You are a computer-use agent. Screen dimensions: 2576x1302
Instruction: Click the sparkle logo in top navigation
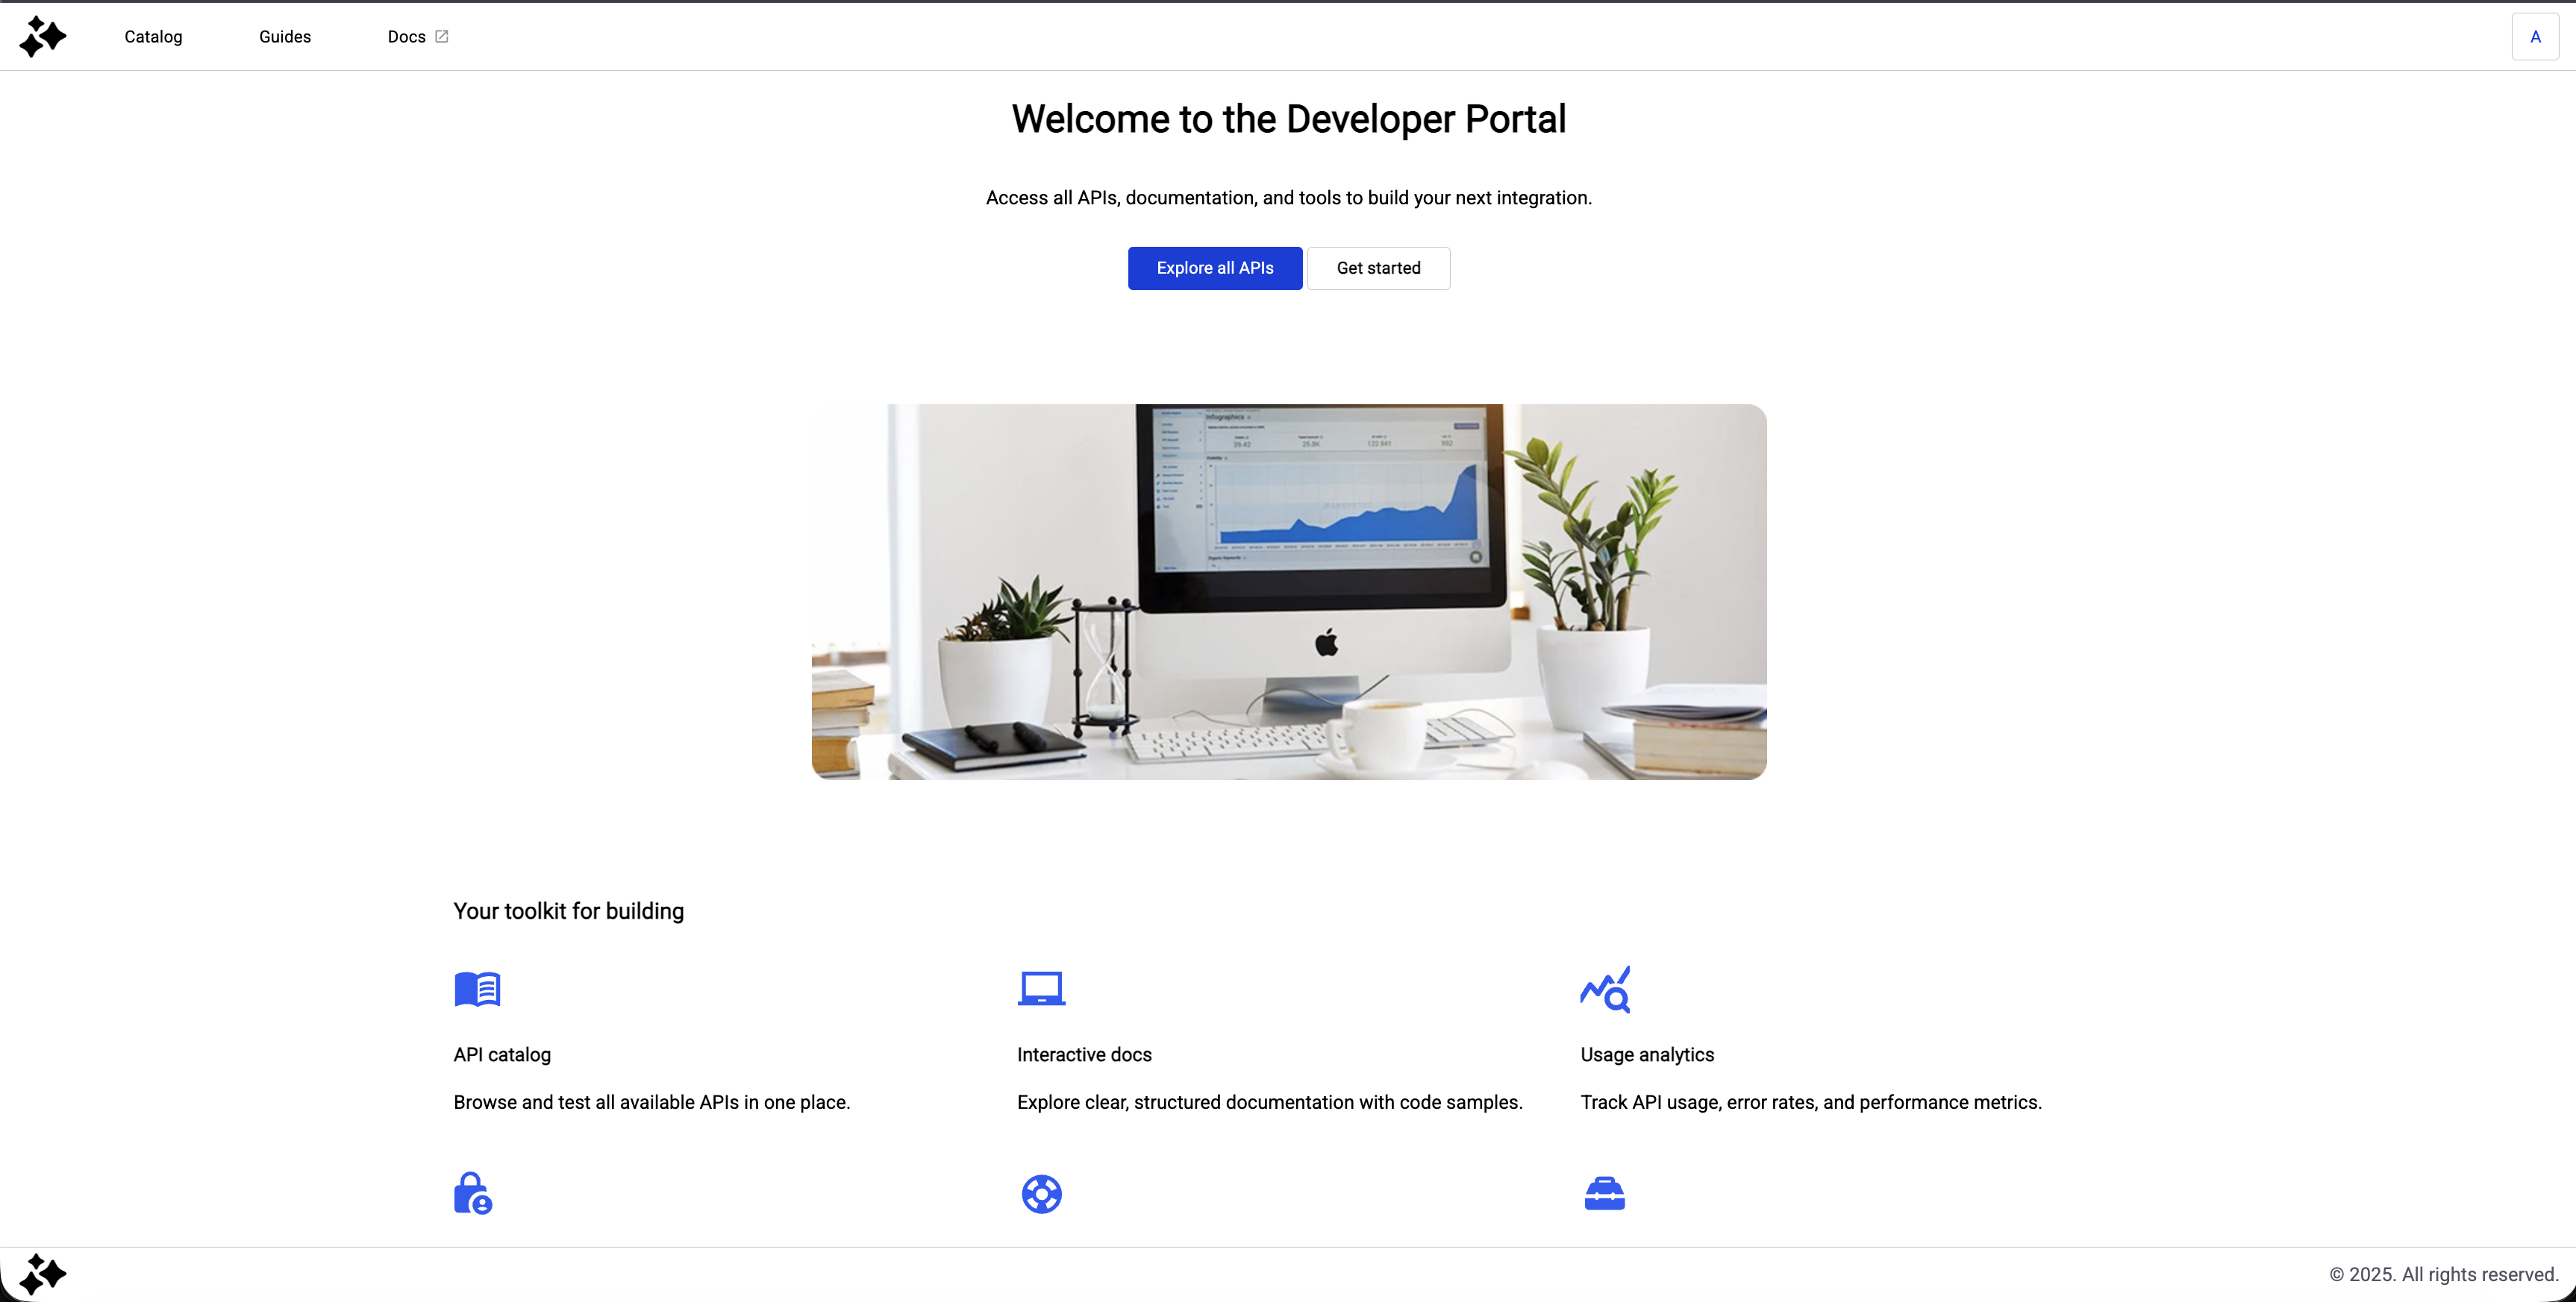point(43,37)
